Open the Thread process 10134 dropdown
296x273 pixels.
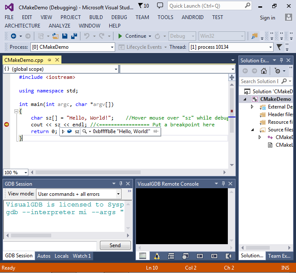coord(231,47)
